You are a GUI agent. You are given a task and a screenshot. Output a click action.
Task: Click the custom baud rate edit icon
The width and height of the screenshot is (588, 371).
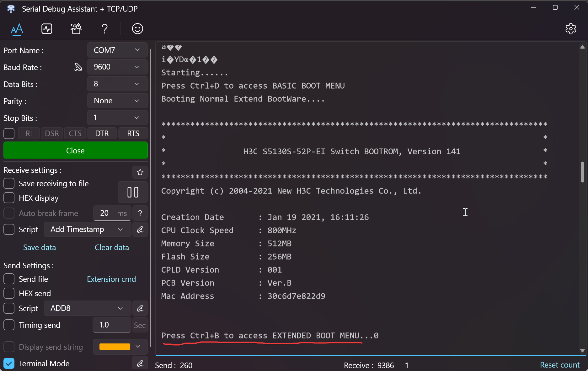click(x=78, y=67)
